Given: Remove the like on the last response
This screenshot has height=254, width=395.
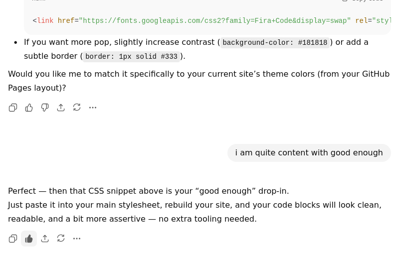Looking at the screenshot, I should pos(29,239).
